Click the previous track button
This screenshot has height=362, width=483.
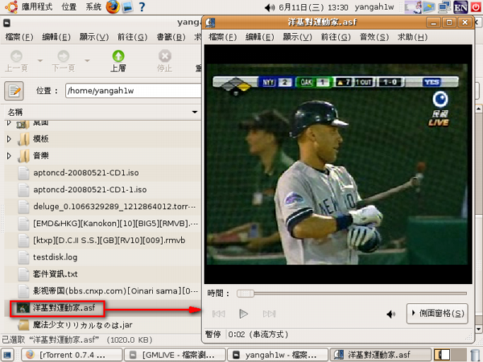coord(219,314)
